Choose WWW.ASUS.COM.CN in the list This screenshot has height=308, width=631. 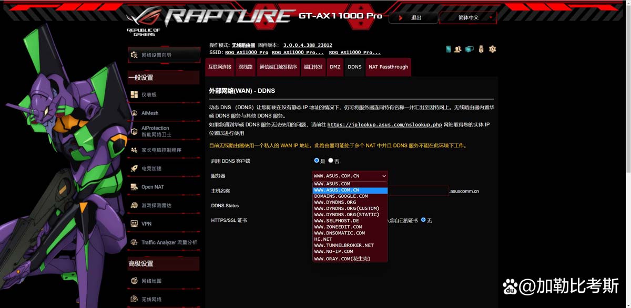click(350, 190)
